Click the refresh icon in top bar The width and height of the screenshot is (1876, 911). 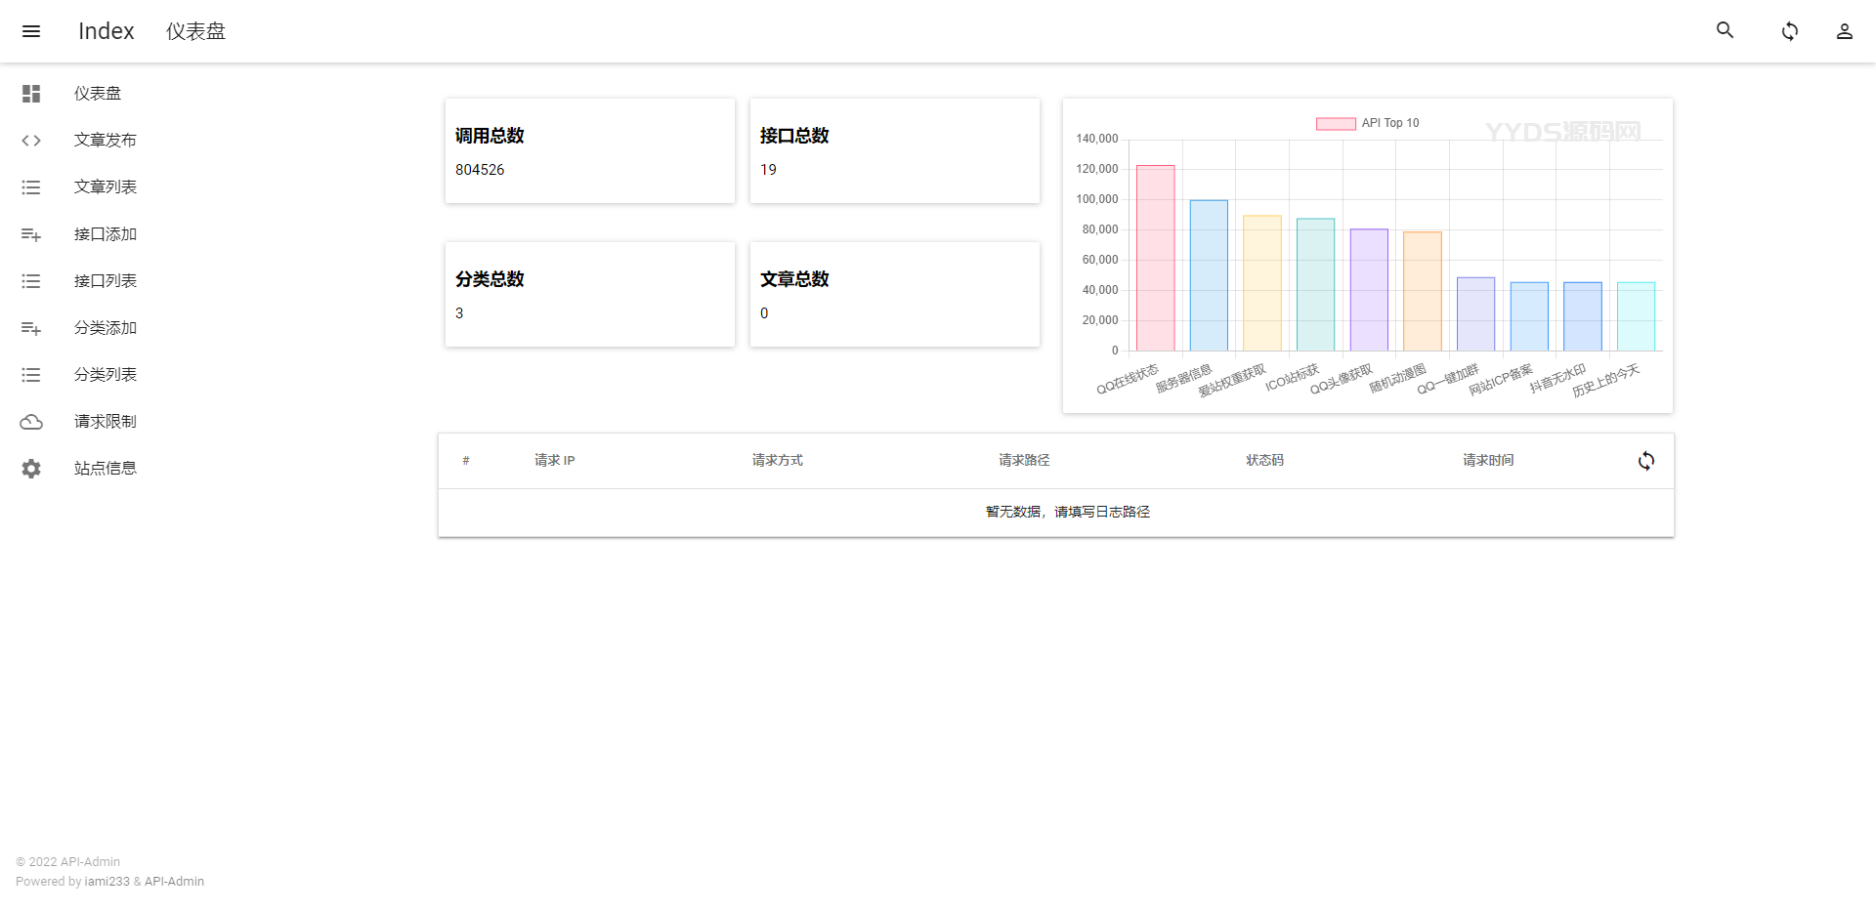tap(1789, 31)
